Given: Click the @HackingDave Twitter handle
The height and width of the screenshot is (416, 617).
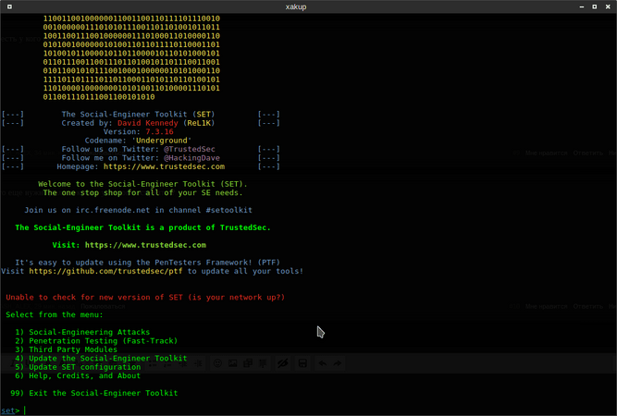Looking at the screenshot, I should [191, 158].
